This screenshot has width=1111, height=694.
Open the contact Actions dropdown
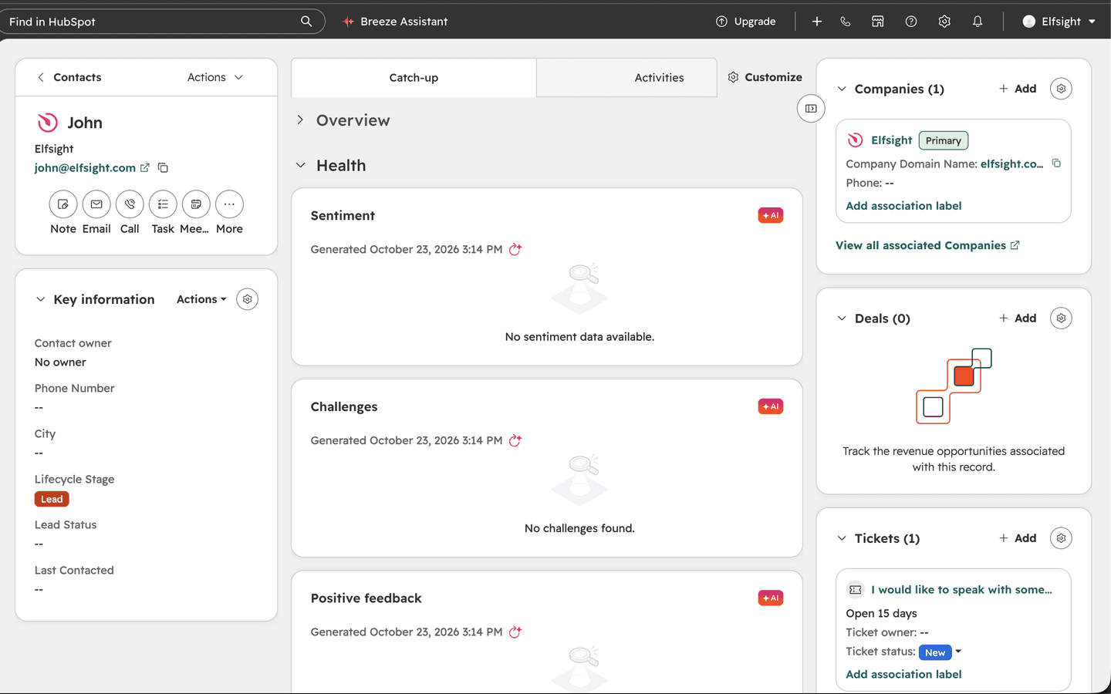coord(215,77)
